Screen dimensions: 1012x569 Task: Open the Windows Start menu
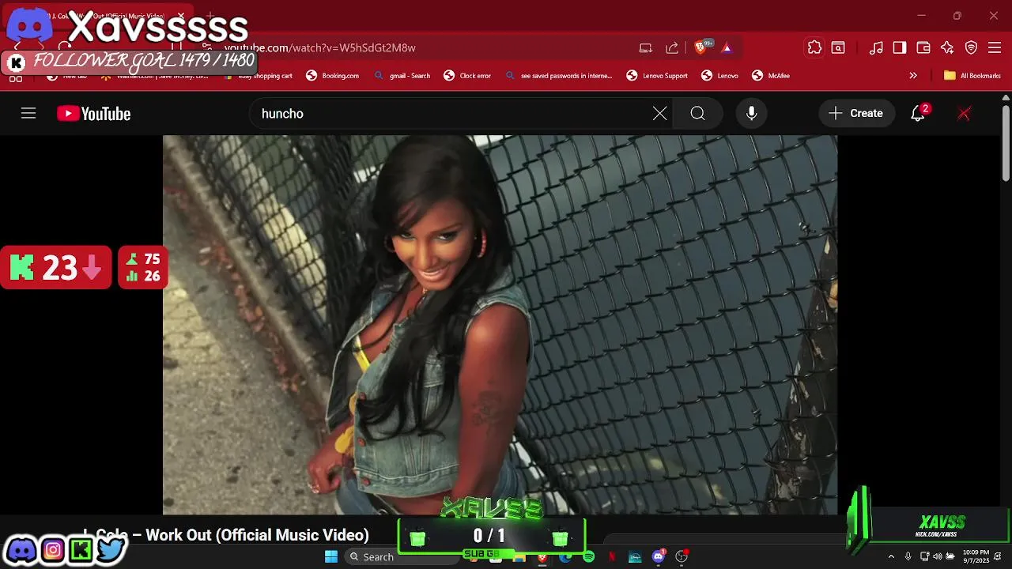click(x=331, y=556)
